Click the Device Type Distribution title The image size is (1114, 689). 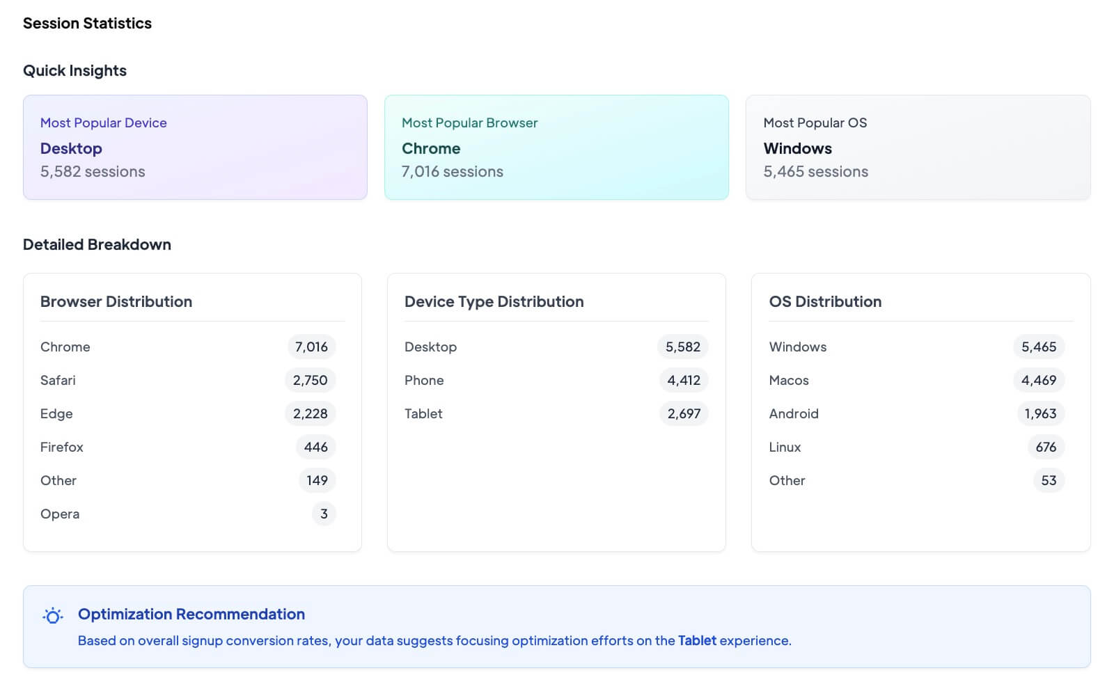point(494,301)
